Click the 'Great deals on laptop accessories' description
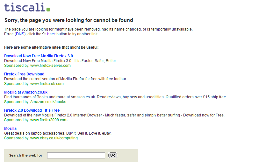Image resolution: width=259 pixels, height=168 pixels. click(x=58, y=133)
